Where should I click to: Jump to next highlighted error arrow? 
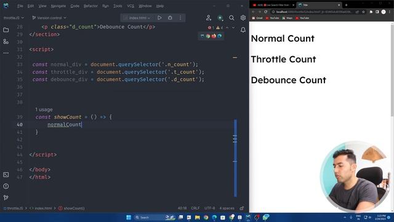[233, 28]
